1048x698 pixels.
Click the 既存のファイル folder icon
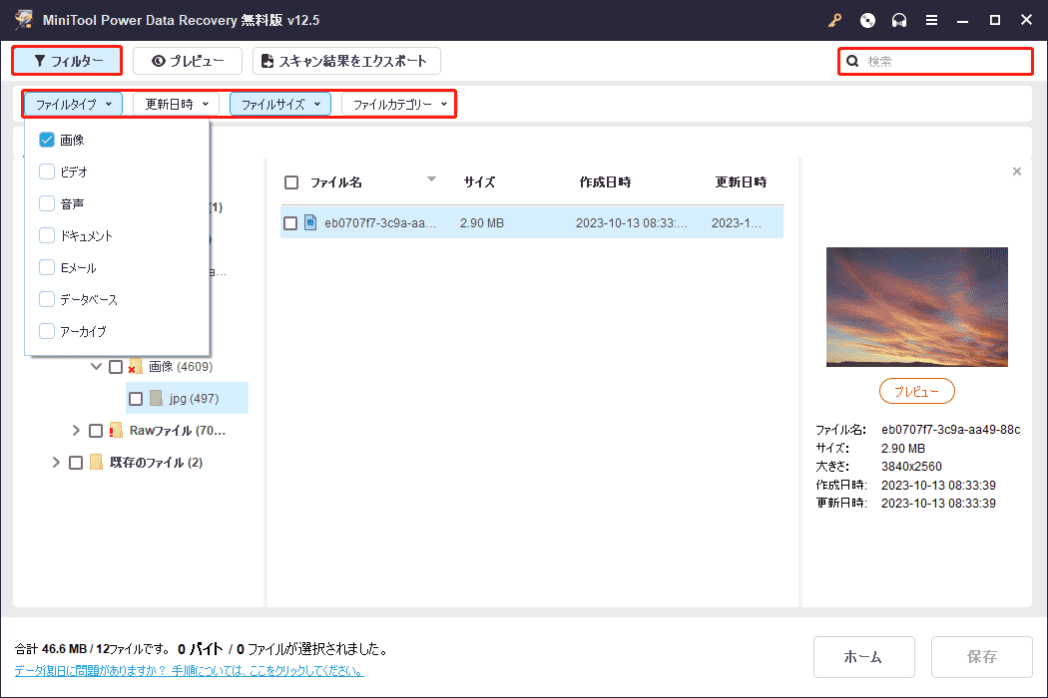click(96, 463)
